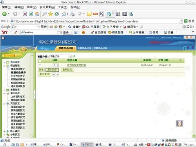Click the IE Forward arrow button
This screenshot has width=196, height=147.
coord(15,14)
